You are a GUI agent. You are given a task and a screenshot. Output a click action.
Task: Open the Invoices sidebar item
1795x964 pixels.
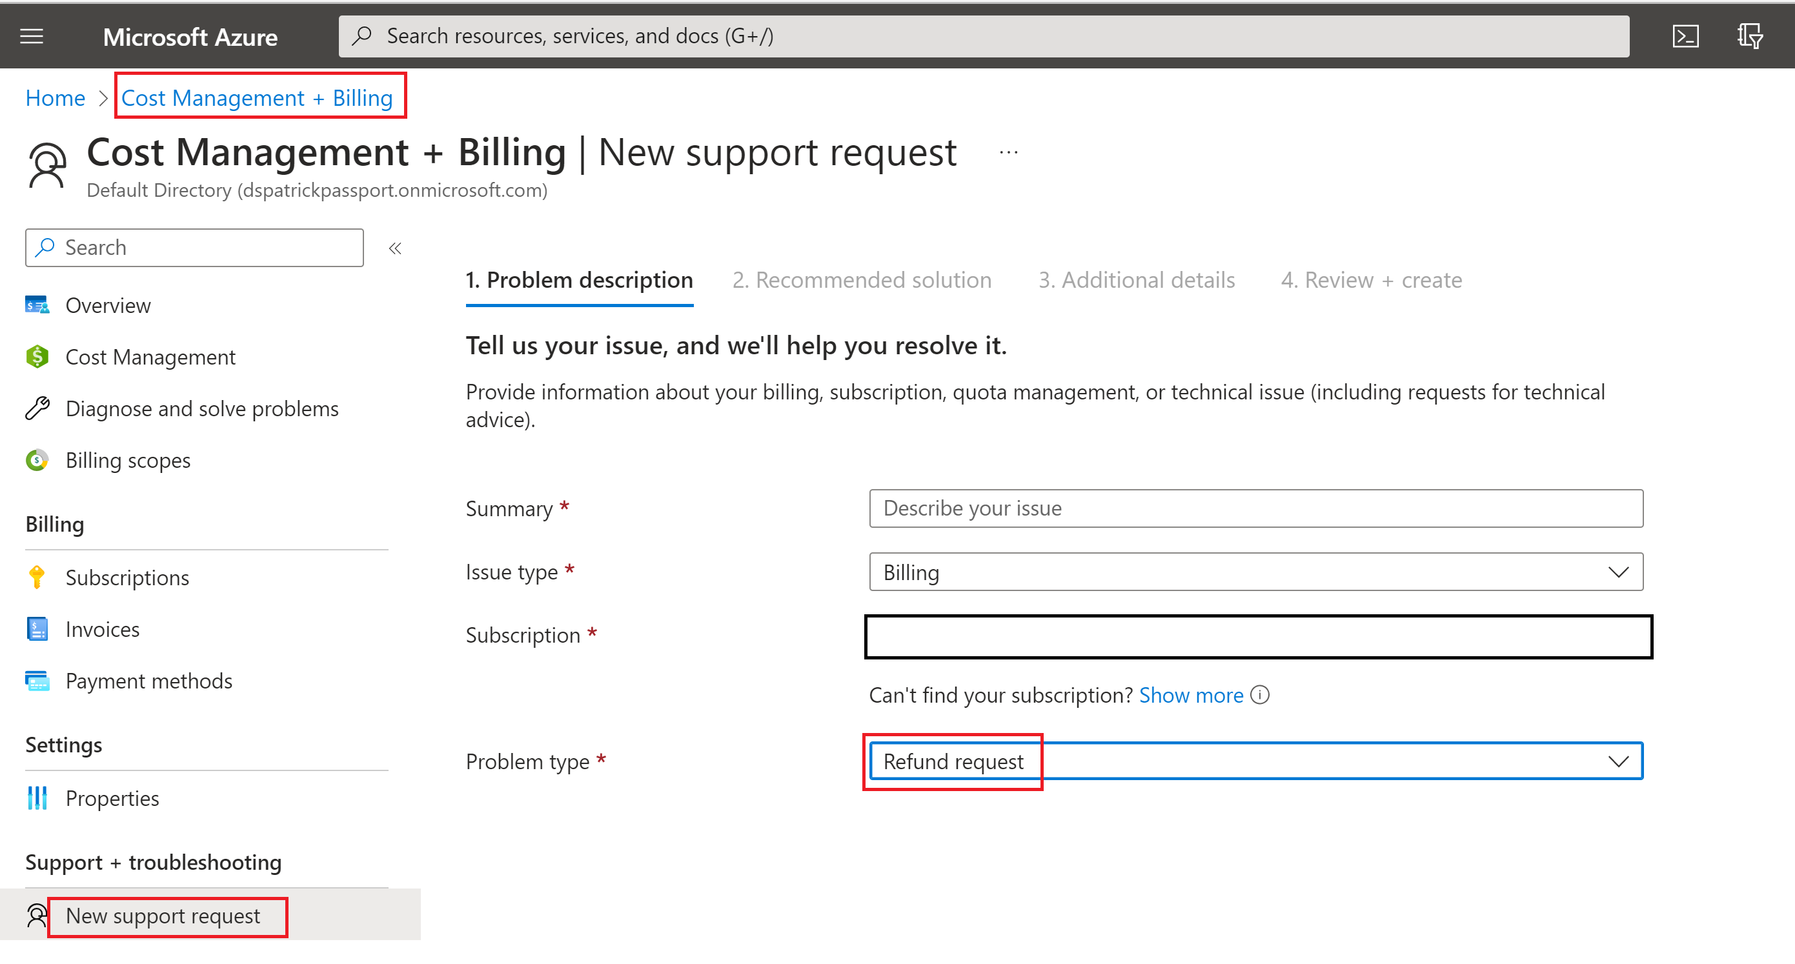pos(103,629)
